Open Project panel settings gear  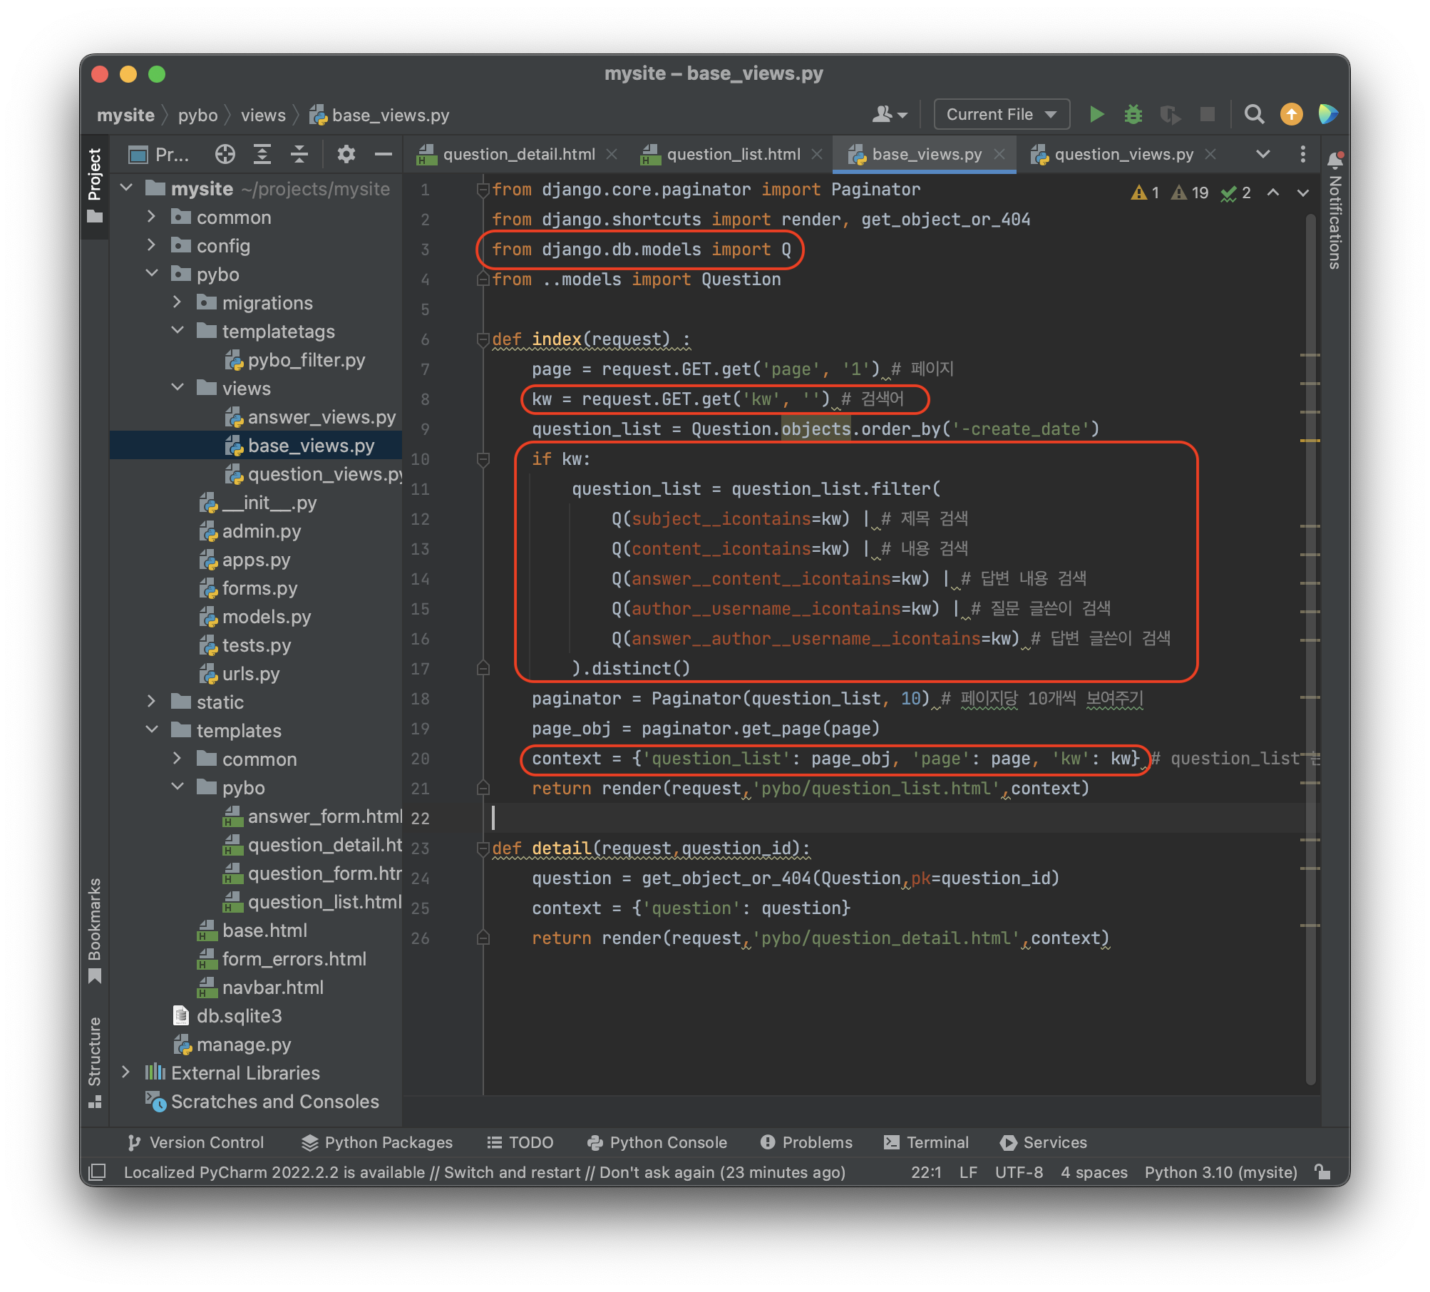click(x=346, y=154)
